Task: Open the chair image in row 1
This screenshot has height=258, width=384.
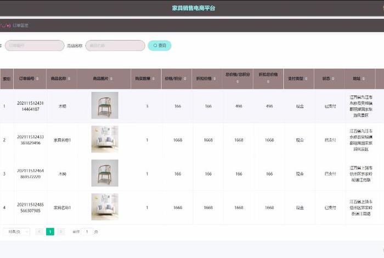Action: click(x=104, y=105)
